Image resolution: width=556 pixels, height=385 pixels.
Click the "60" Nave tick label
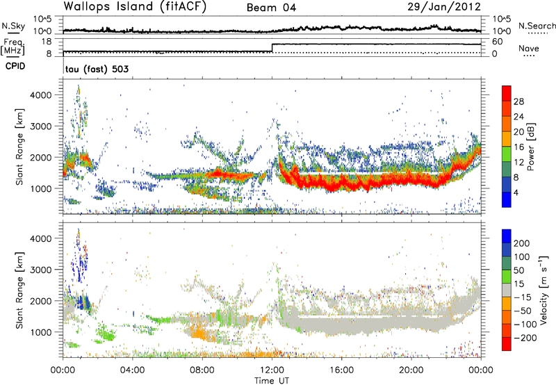pos(497,42)
